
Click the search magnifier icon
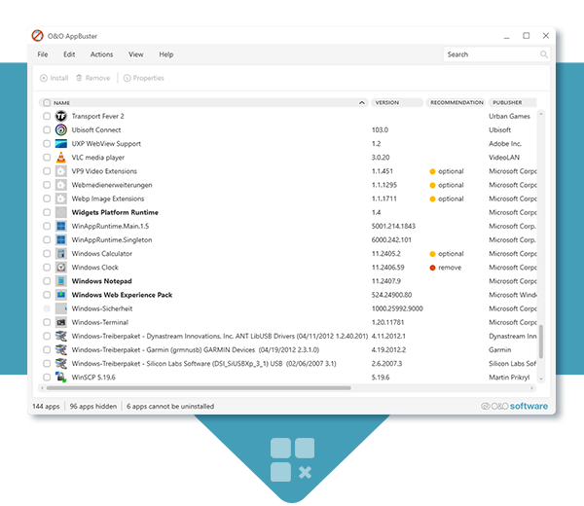tap(543, 54)
